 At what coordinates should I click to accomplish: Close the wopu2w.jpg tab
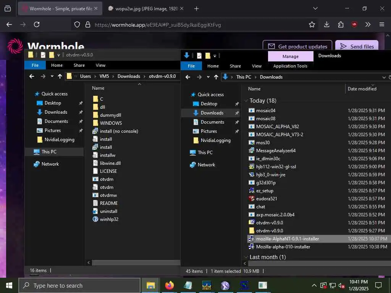tap(182, 8)
